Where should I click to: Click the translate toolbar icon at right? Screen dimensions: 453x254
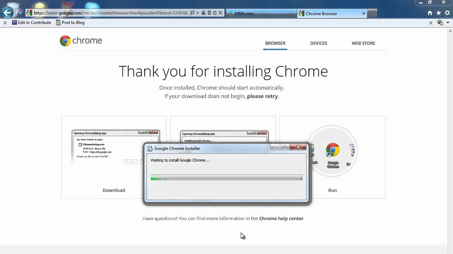(x=440, y=23)
